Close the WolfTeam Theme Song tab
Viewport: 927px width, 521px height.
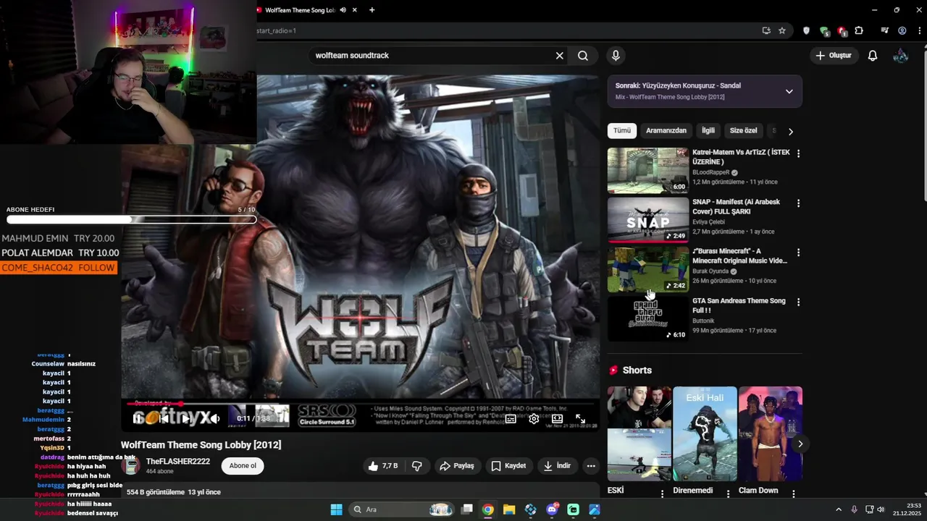pos(355,10)
